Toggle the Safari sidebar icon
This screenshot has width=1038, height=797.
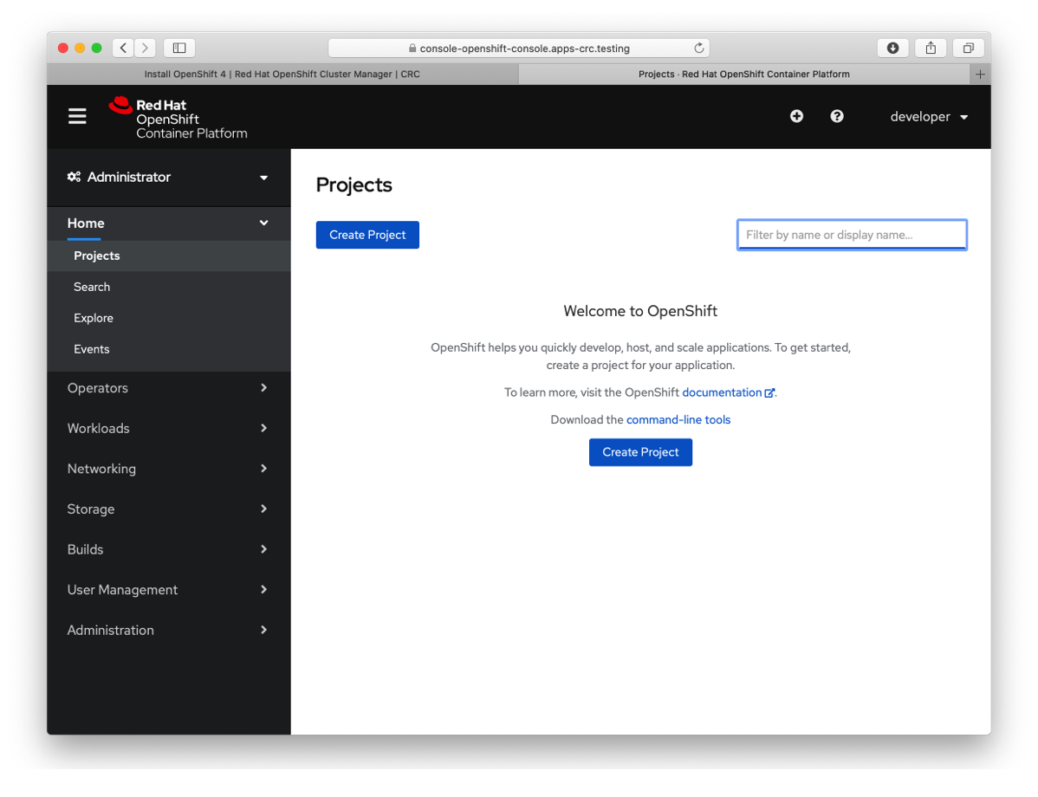[179, 49]
